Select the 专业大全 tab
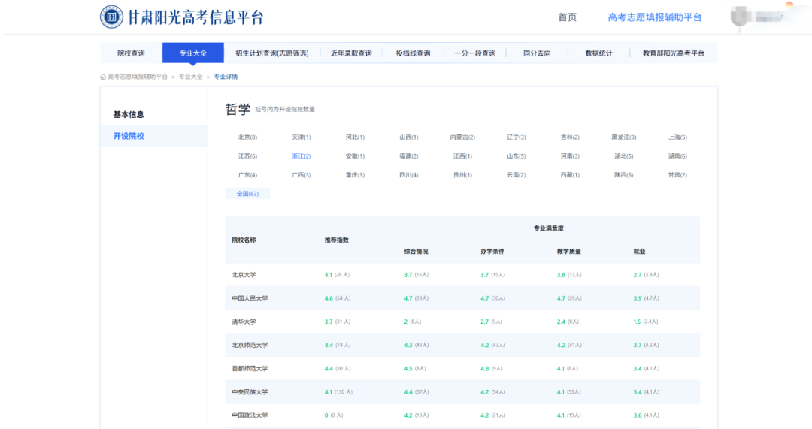 pyautogui.click(x=193, y=53)
